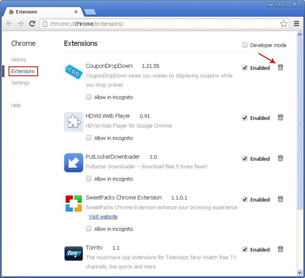This screenshot has height=278, width=305.
Task: Allow SweetPacks extension in incognito
Action: [89, 228]
